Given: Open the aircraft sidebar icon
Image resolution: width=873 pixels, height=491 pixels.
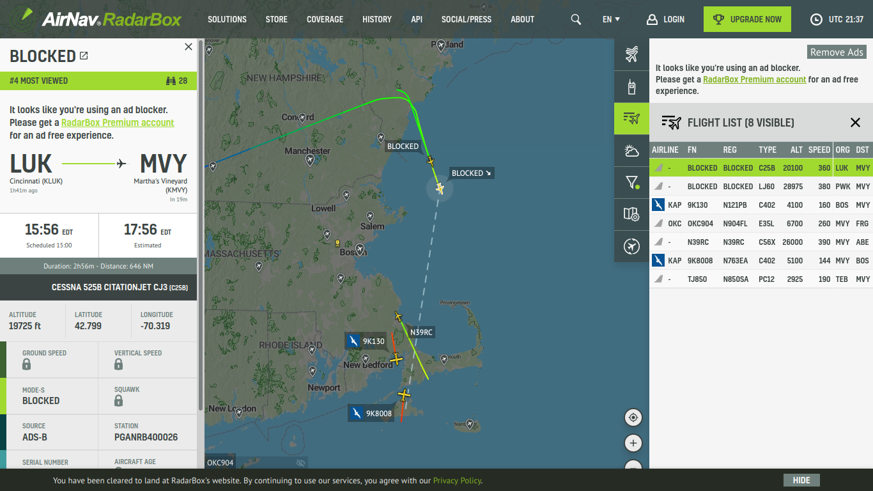Looking at the screenshot, I should [631, 54].
